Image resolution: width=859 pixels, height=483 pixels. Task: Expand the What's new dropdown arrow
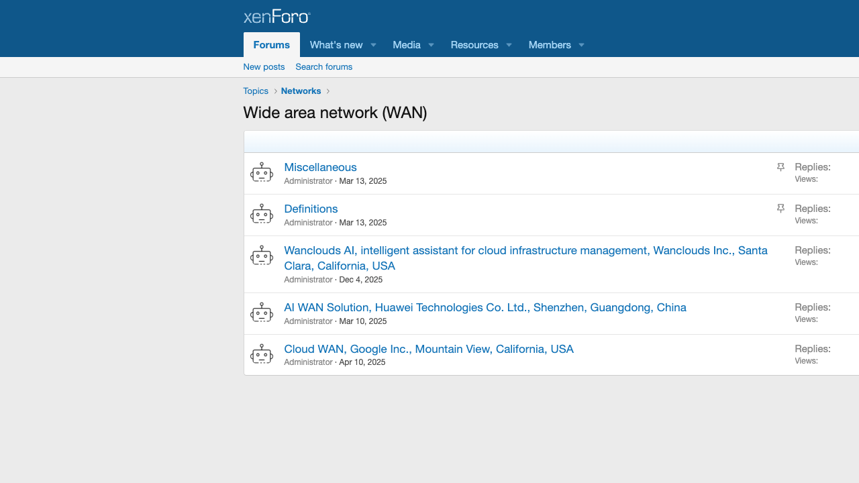tap(374, 45)
